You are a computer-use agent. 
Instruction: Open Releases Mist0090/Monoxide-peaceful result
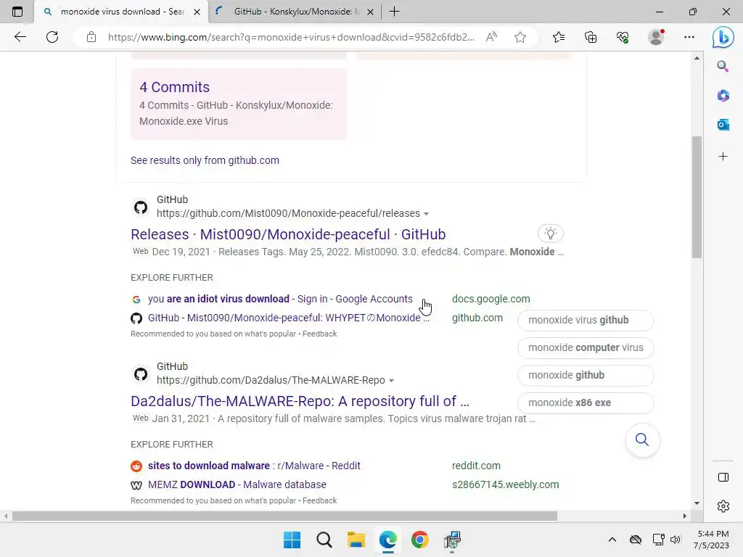288,234
